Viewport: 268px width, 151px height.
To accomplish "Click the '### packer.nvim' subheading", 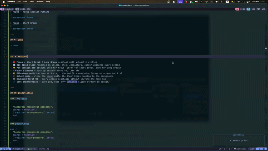I will pyautogui.click(x=20, y=124).
